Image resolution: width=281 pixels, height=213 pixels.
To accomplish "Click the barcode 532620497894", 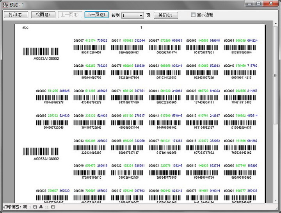I will click(x=127, y=73).
